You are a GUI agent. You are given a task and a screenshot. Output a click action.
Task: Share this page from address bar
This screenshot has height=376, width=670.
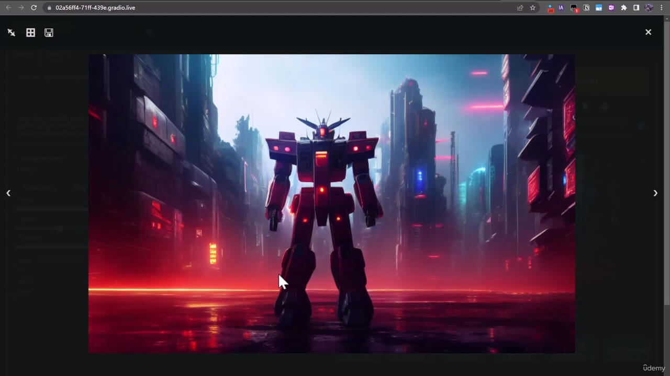click(x=520, y=8)
